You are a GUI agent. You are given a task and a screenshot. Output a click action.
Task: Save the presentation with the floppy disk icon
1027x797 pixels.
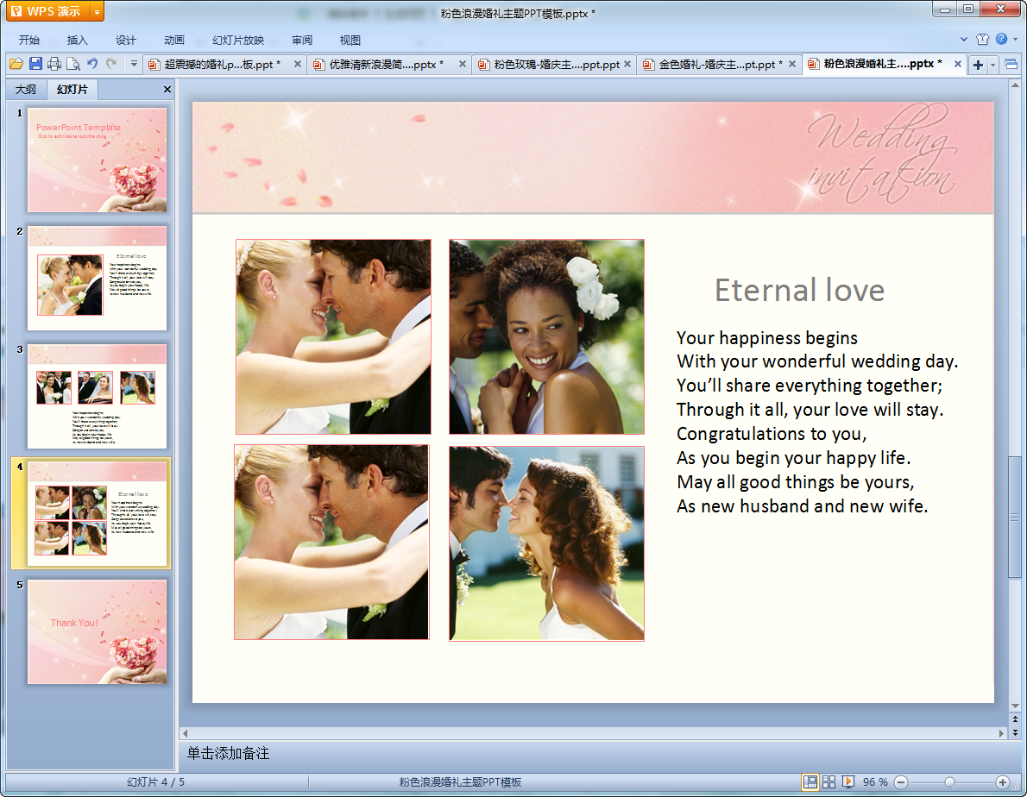pyautogui.click(x=35, y=64)
